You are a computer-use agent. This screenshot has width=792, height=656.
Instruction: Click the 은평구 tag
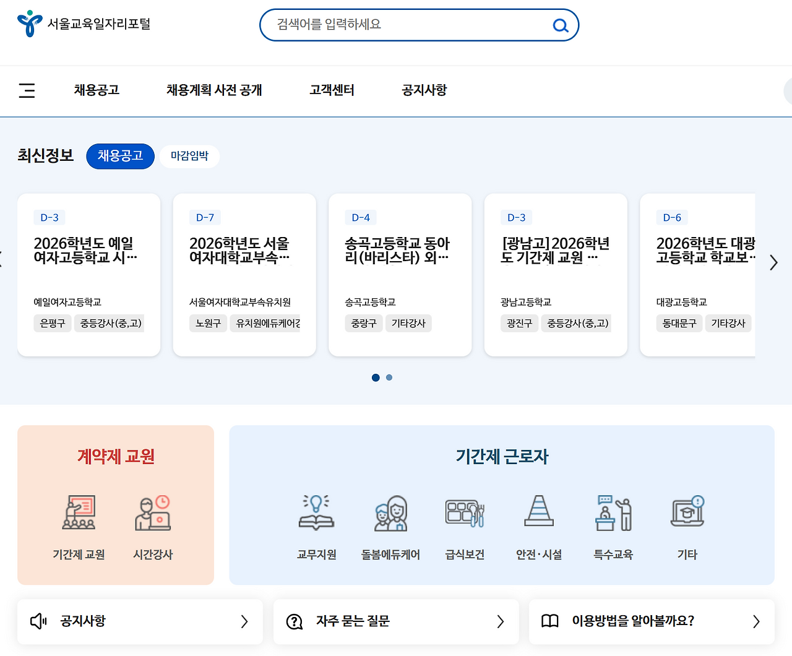[53, 323]
